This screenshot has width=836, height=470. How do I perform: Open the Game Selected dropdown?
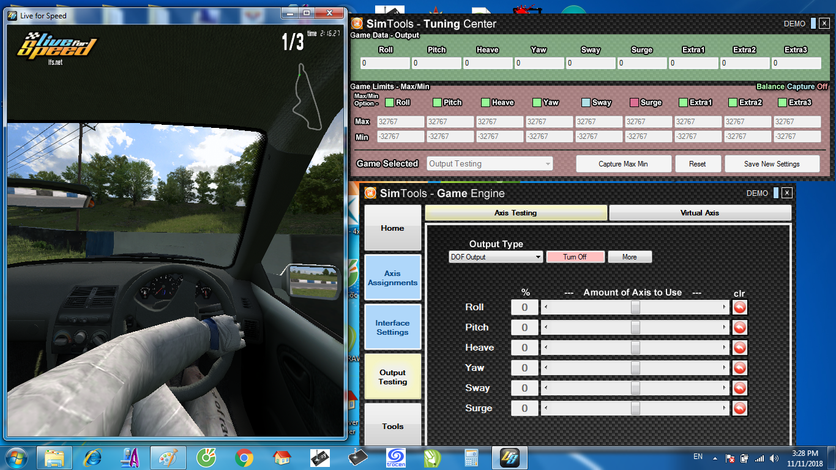tap(490, 163)
